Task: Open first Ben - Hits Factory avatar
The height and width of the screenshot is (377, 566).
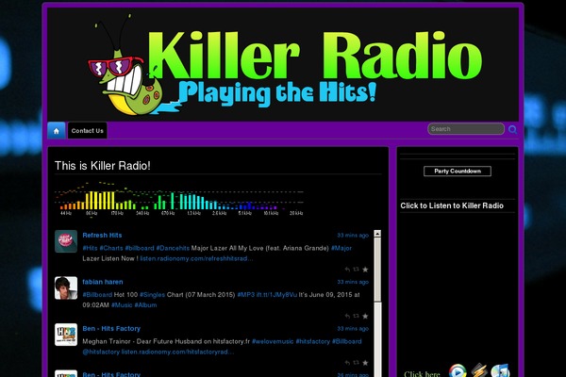Action: 66,335
